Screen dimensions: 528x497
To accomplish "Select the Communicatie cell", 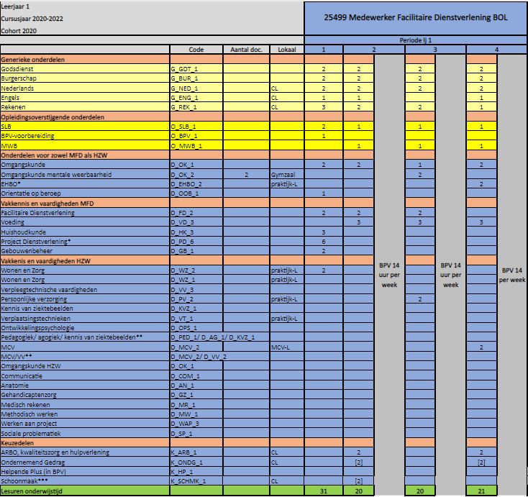I will tap(85, 375).
